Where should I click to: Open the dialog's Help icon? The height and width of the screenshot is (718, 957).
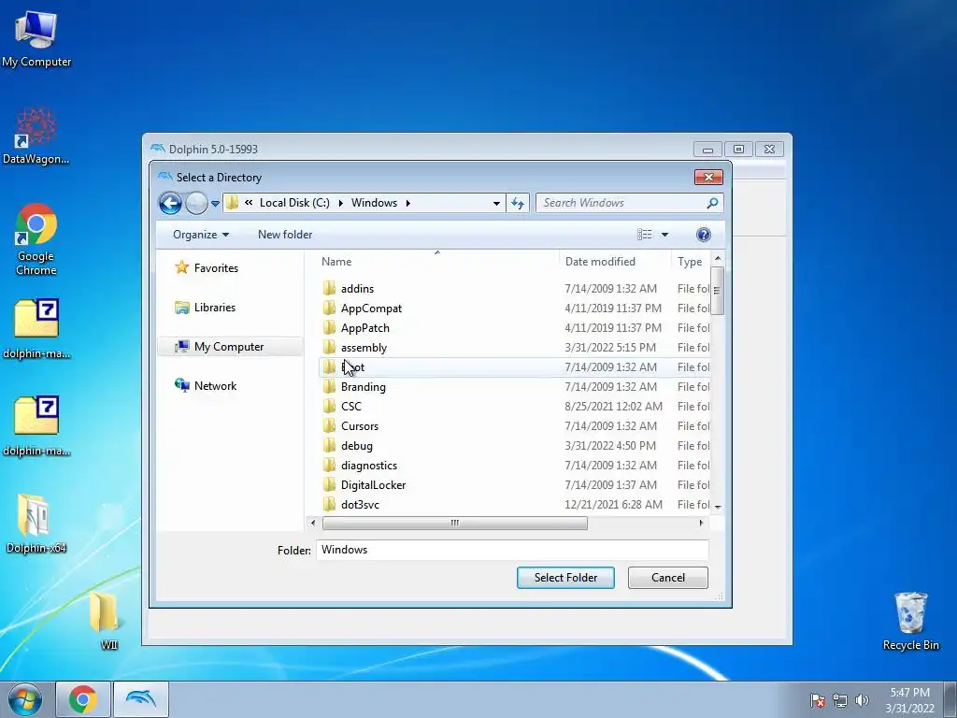click(x=703, y=235)
